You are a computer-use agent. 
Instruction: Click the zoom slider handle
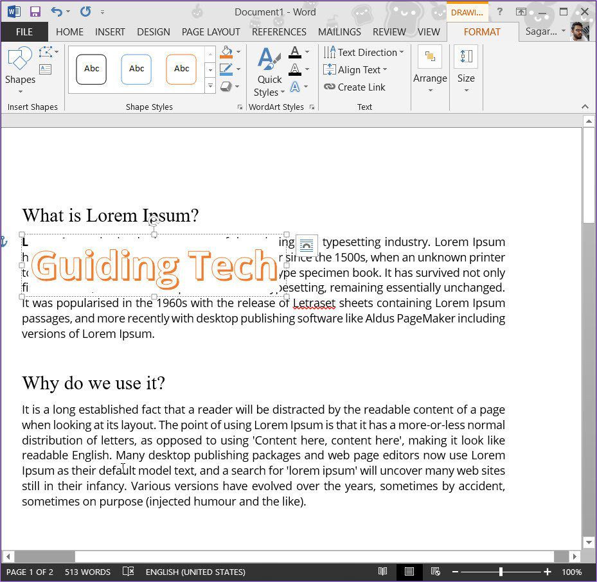click(501, 572)
